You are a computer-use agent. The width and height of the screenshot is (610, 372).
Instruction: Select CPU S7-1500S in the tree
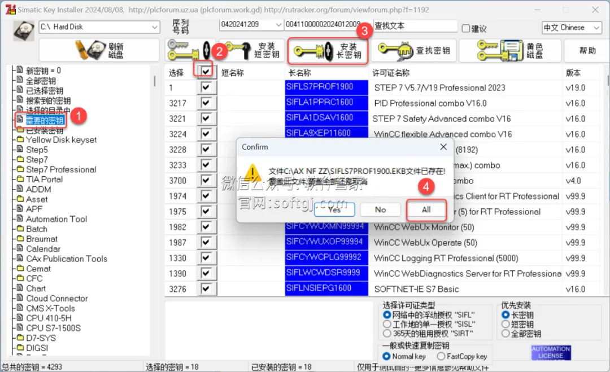click(x=53, y=327)
